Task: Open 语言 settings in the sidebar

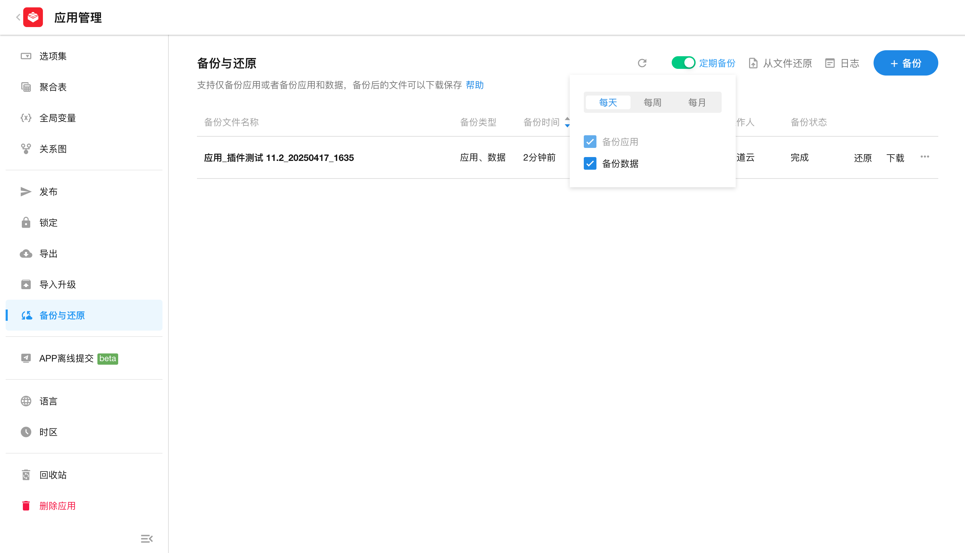Action: click(x=84, y=401)
